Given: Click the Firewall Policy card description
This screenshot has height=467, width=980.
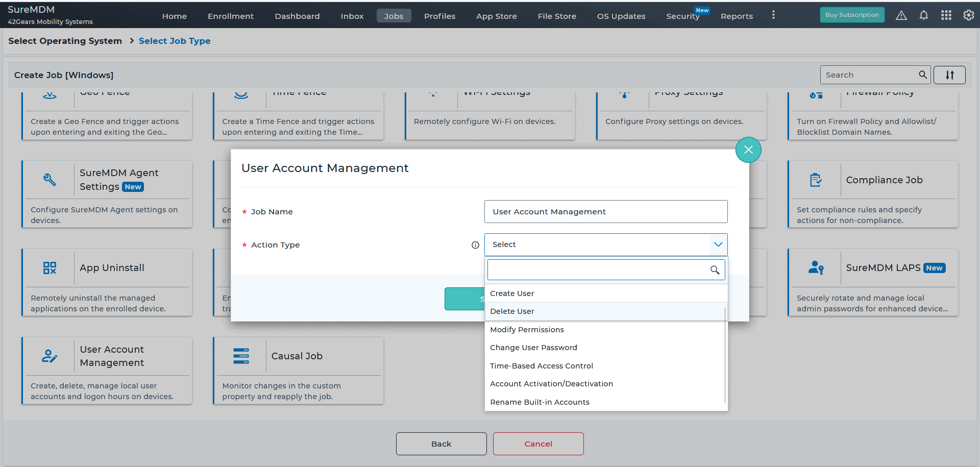Looking at the screenshot, I should coord(867,127).
